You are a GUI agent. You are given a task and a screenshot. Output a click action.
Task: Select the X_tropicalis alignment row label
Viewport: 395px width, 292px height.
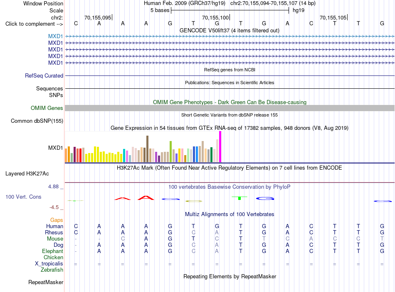point(49,264)
